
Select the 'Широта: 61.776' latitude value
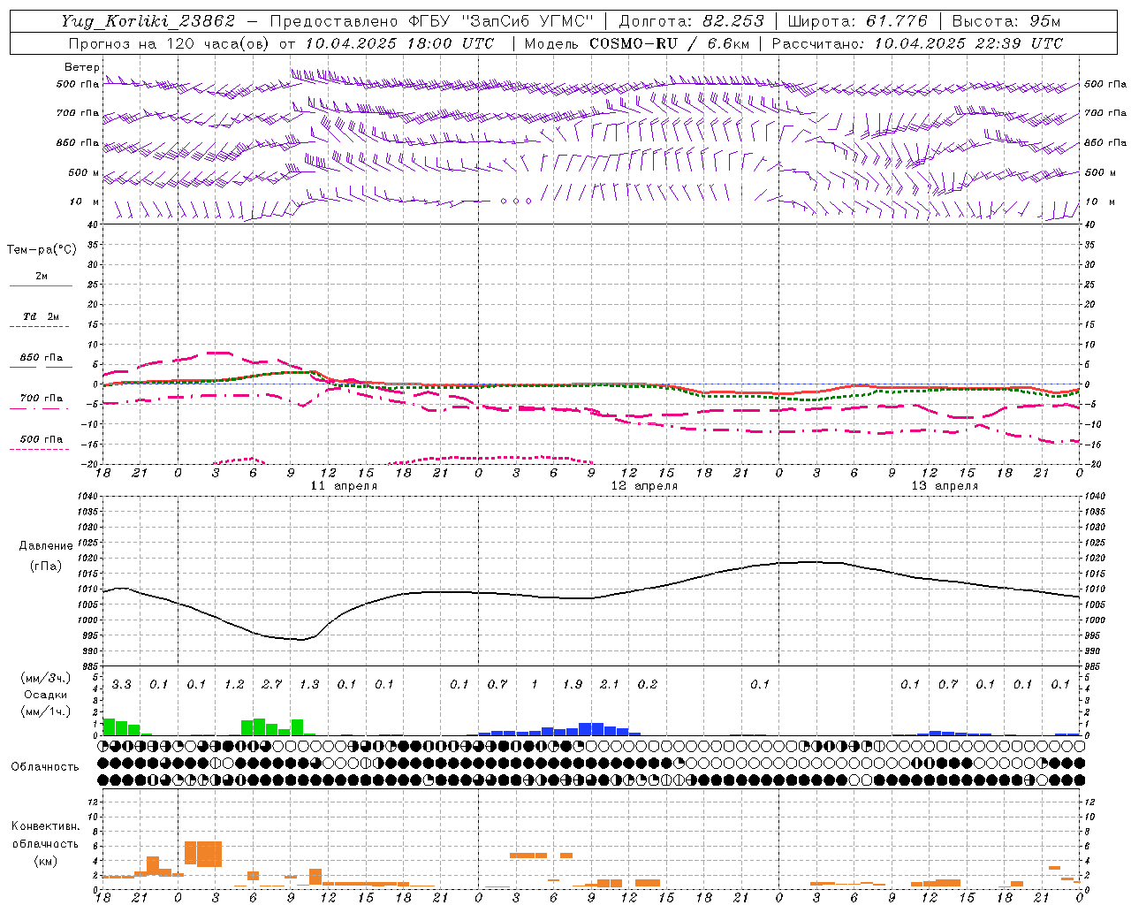(857, 21)
